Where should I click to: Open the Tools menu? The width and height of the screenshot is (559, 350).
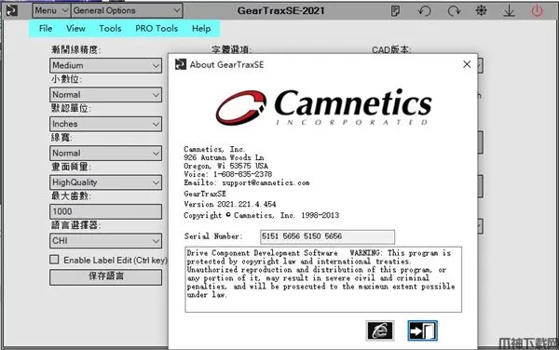(110, 29)
